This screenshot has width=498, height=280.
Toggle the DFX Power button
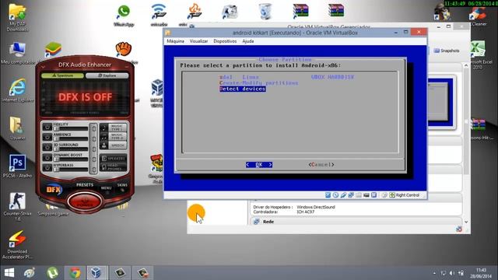(x=85, y=201)
